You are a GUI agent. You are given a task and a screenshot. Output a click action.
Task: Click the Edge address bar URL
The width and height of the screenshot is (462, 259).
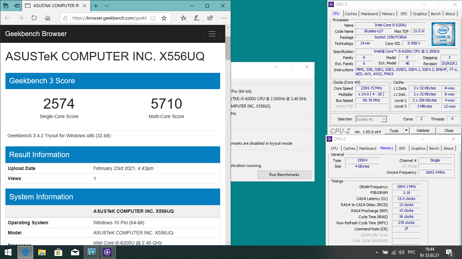[x=109, y=18]
